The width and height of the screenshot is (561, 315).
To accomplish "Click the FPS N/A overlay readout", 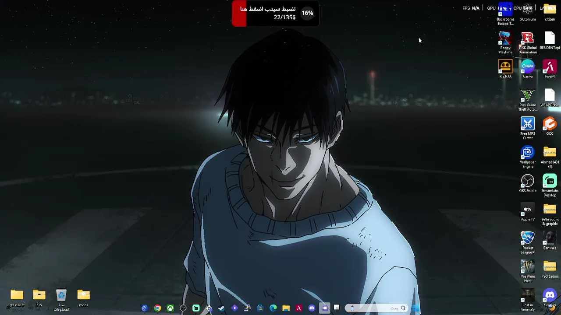I will (471, 8).
